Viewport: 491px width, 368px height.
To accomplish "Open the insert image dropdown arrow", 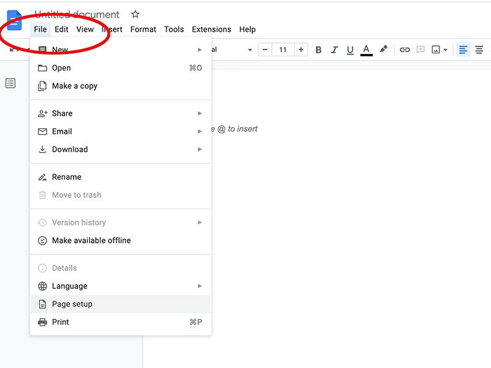I will [444, 50].
